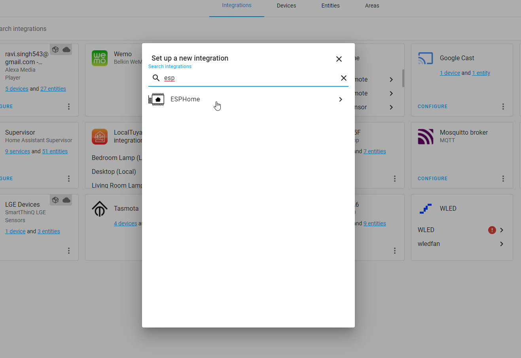521x358 pixels.
Task: Click the Tasmota logo icon
Action: point(100,209)
